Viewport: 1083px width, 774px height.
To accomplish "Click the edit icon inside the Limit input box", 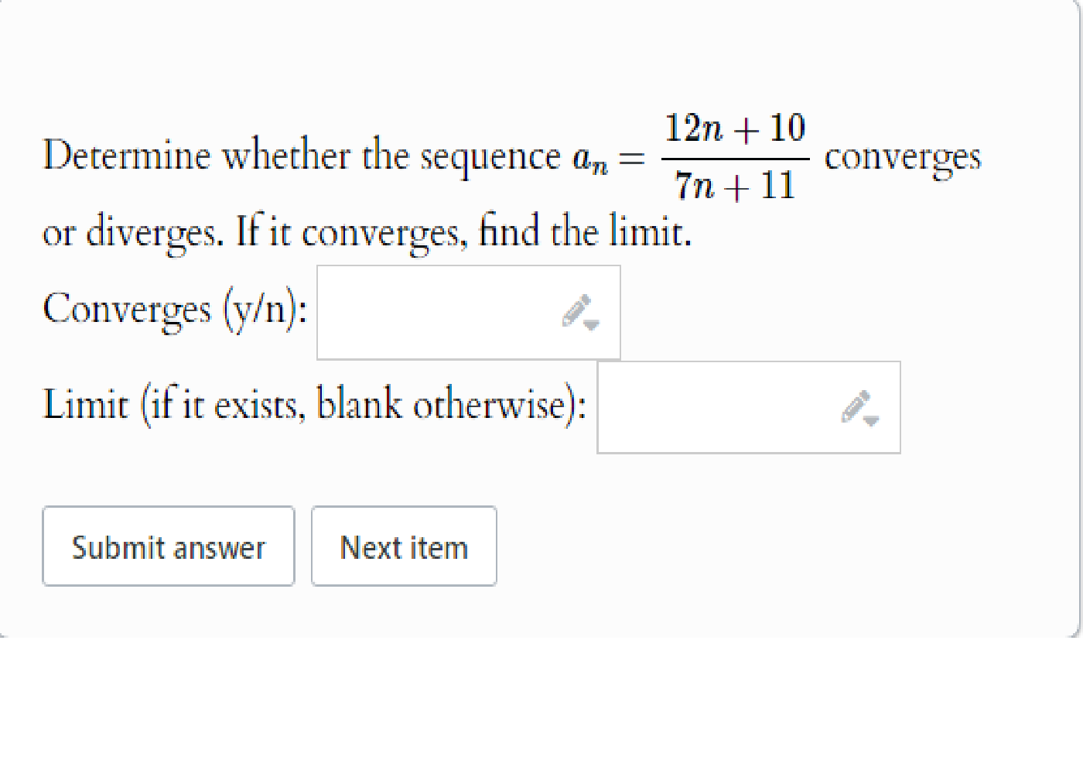I will [855, 405].
